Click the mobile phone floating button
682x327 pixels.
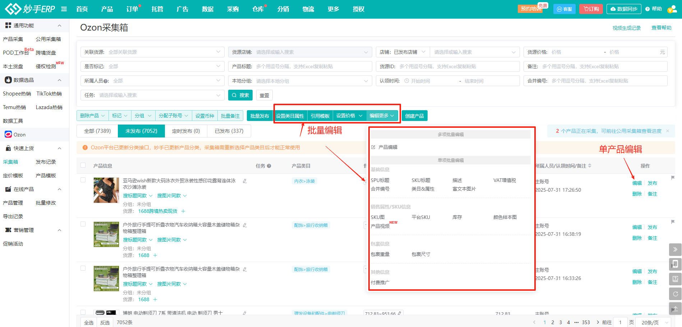[675, 264]
